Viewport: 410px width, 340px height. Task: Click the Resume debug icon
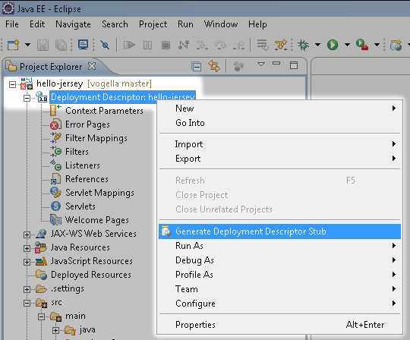pos(129,45)
